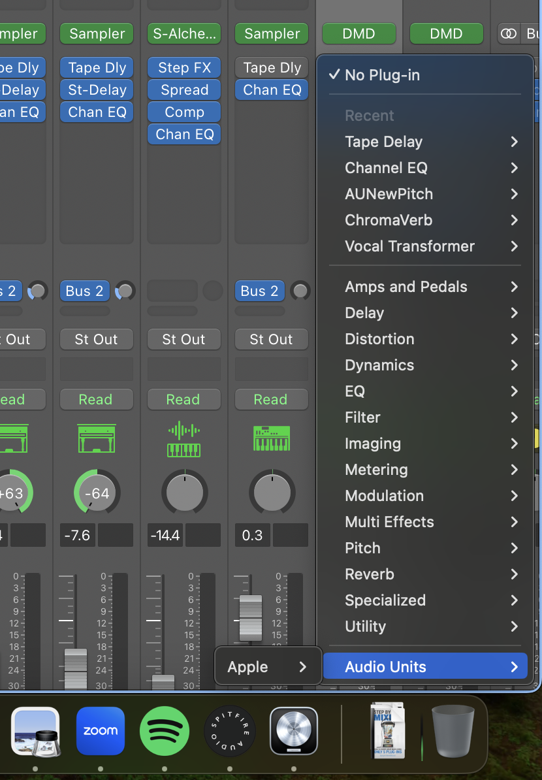Screen dimensions: 542x780
Task: Open St Out output menu on the -7.6 strip
Action: 97,339
